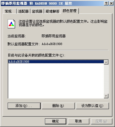Click the list scrollbar up arrow

click(106, 62)
